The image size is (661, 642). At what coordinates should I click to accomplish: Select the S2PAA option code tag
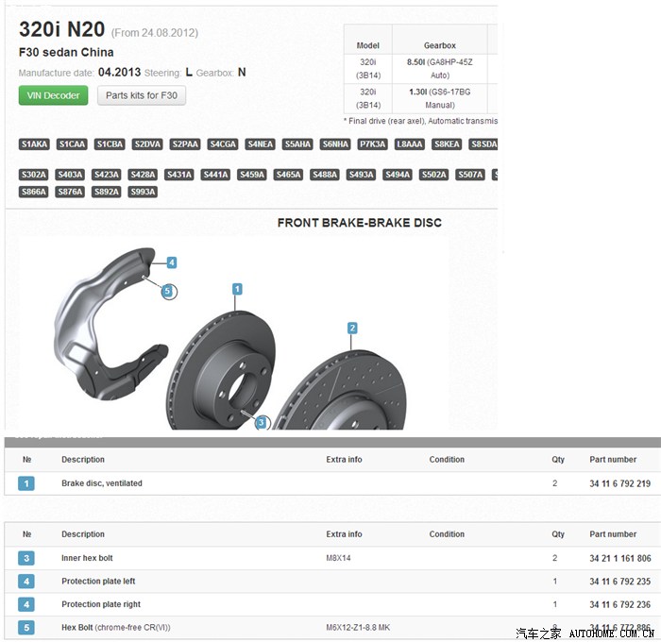(x=185, y=144)
